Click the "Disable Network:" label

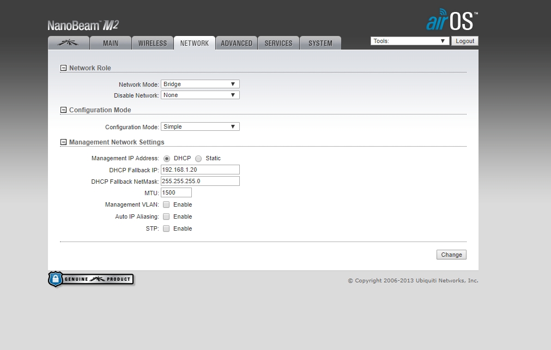pyautogui.click(x=136, y=95)
